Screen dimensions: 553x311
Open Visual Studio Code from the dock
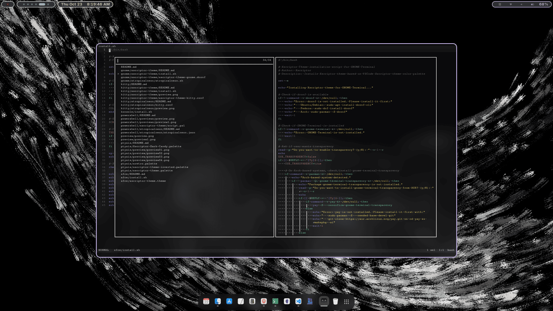click(x=298, y=301)
